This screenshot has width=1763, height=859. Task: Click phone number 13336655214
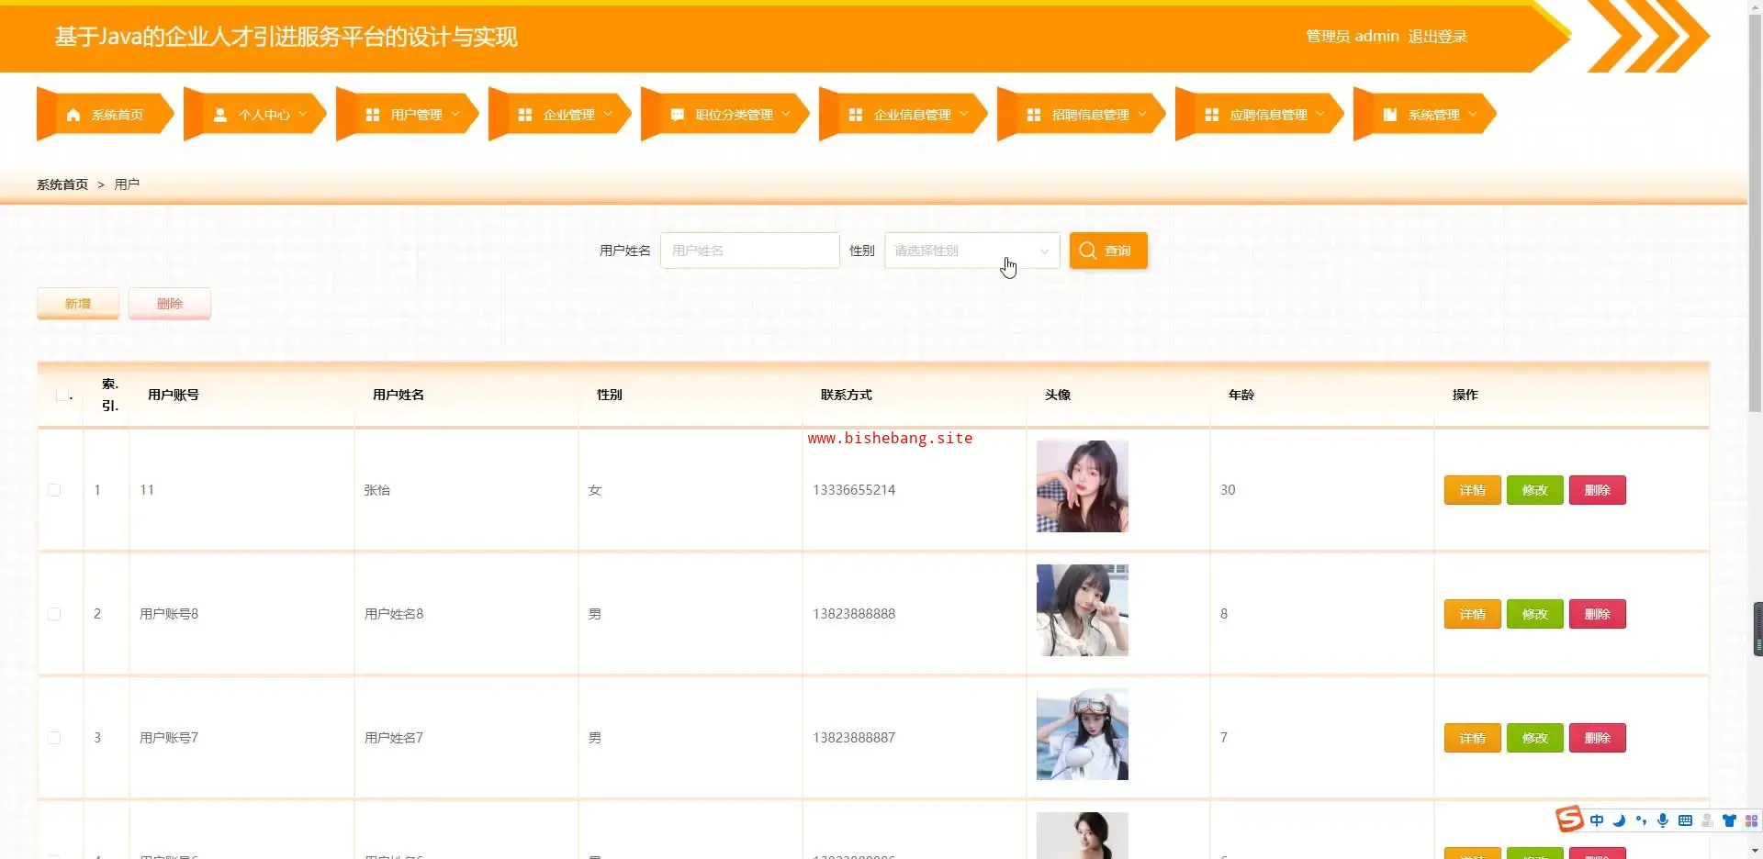point(854,490)
